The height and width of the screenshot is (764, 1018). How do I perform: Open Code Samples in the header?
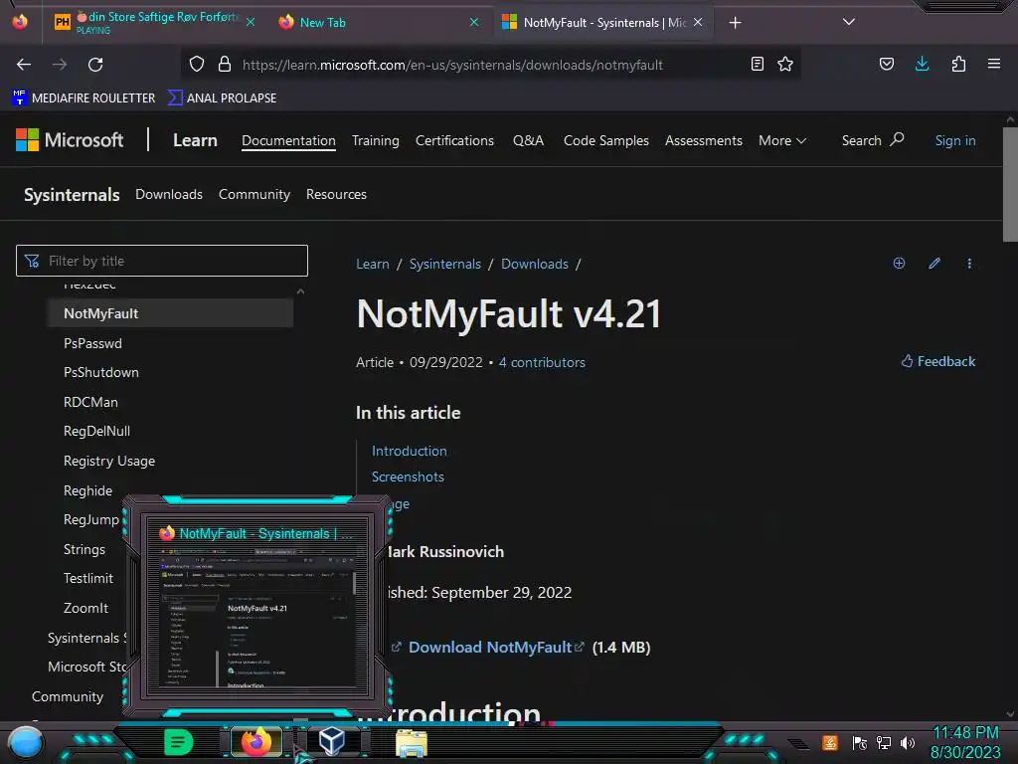tap(605, 140)
